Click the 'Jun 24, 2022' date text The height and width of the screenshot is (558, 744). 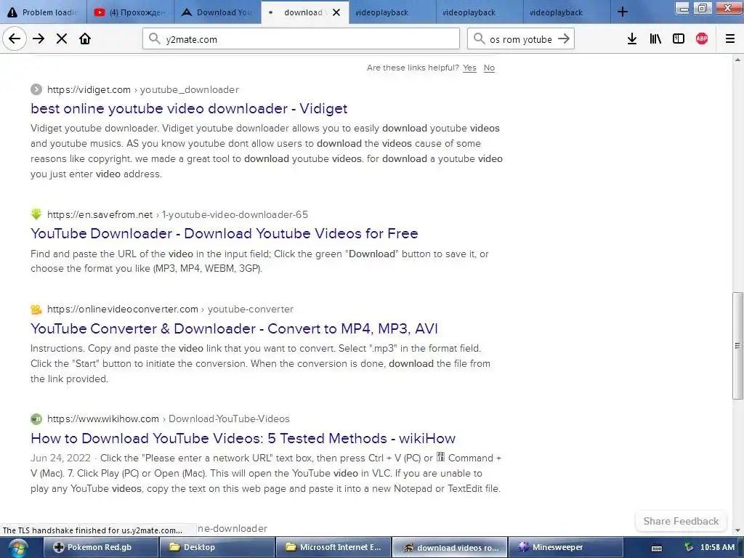pos(60,458)
